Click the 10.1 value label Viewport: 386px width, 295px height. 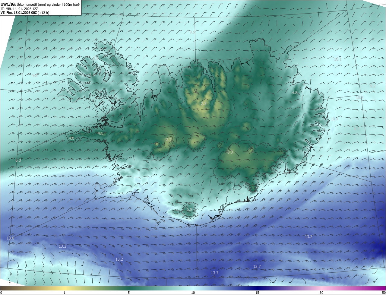[338, 59]
